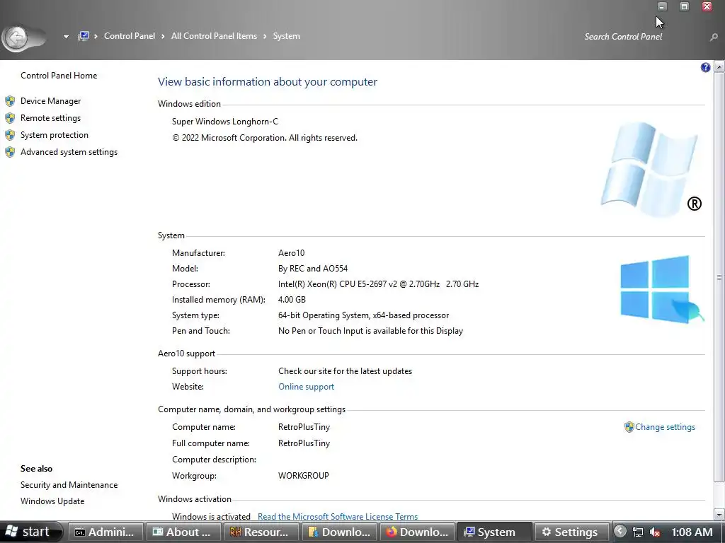Image resolution: width=725 pixels, height=543 pixels.
Task: Click shield icon beside Advanced system settings
Action: click(10, 152)
